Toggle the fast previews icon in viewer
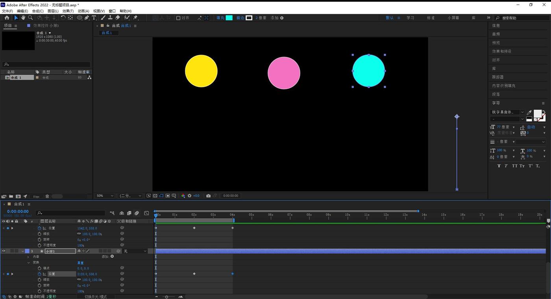This screenshot has height=299, width=551. coord(149,196)
